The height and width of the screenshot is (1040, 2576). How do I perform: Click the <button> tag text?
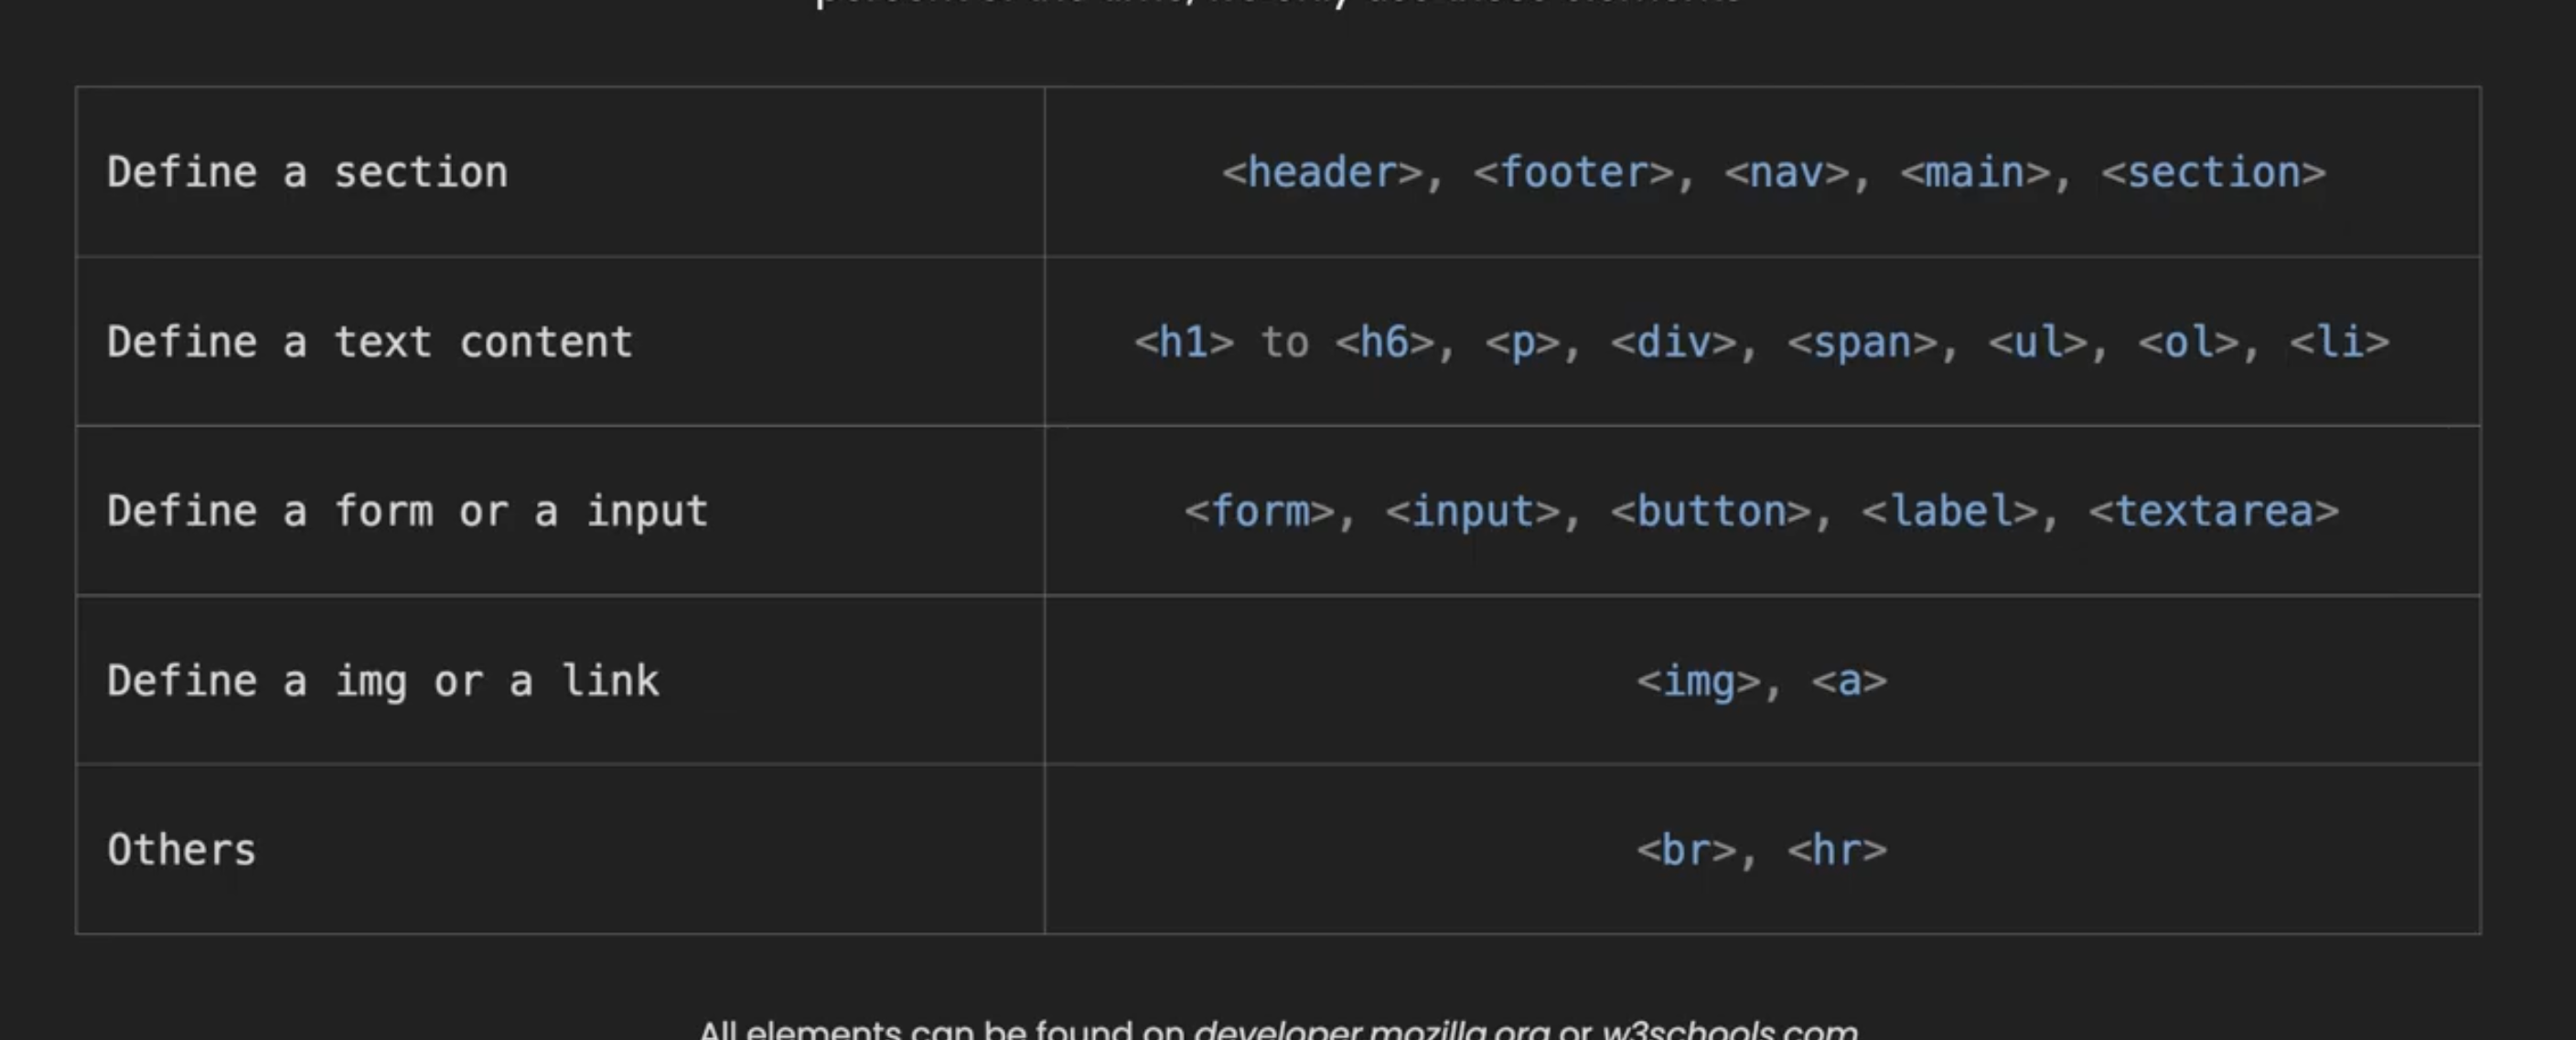coord(1711,512)
